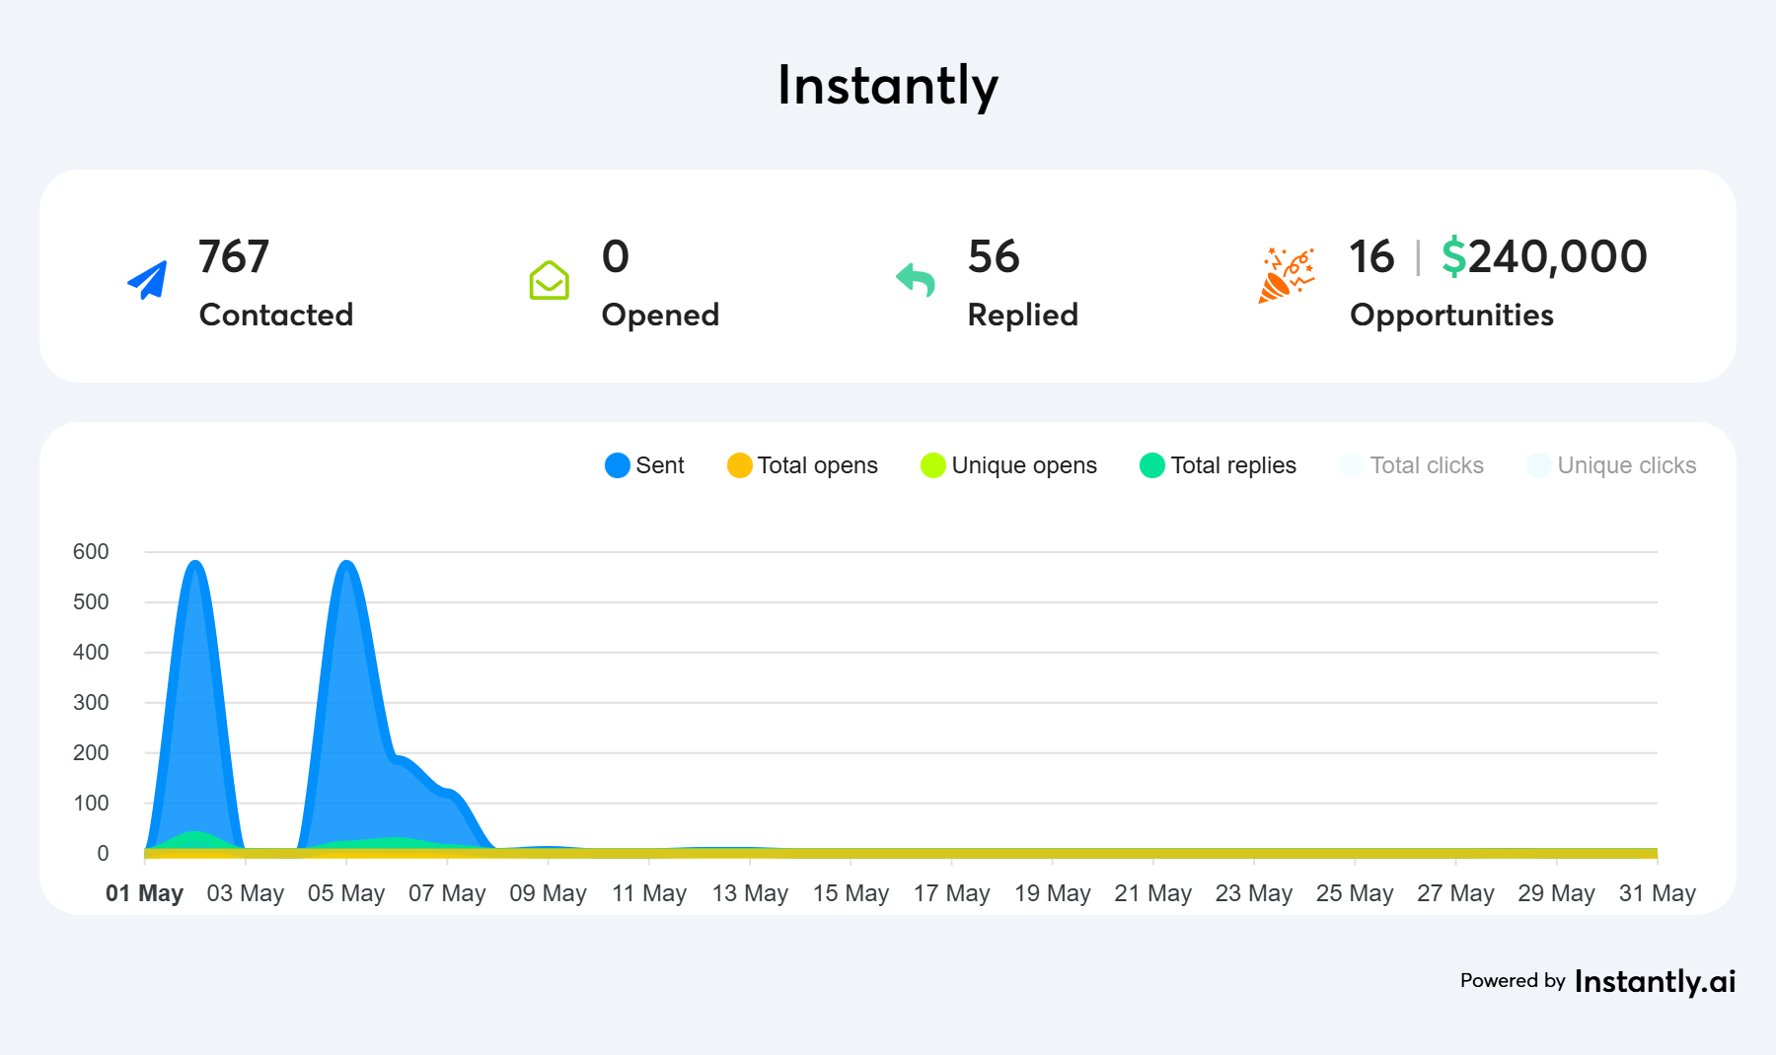Viewport: 1776px width, 1055px height.
Task: Click the 31 May axis label
Action: [1657, 893]
